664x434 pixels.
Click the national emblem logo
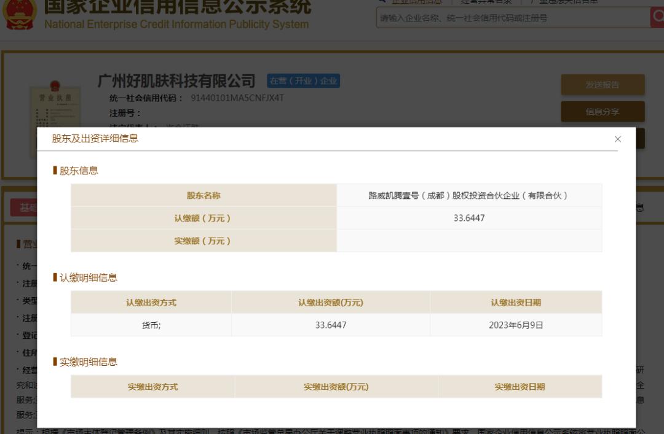[19, 15]
